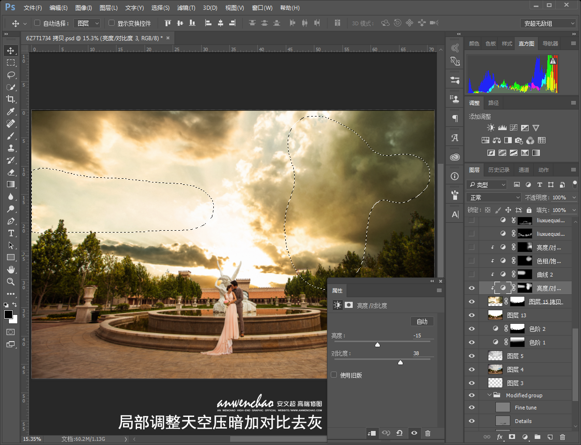Screen dimensions: 581x445
Task: Open the 填充 fill dropdown
Action: tap(573, 210)
